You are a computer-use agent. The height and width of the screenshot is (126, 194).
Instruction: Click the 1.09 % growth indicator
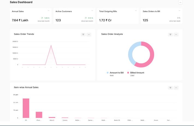[x=47, y=18]
